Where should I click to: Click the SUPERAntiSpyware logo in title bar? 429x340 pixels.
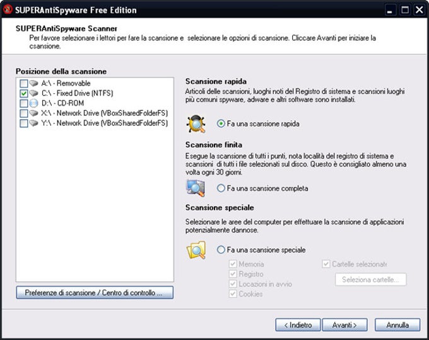[x=8, y=9]
